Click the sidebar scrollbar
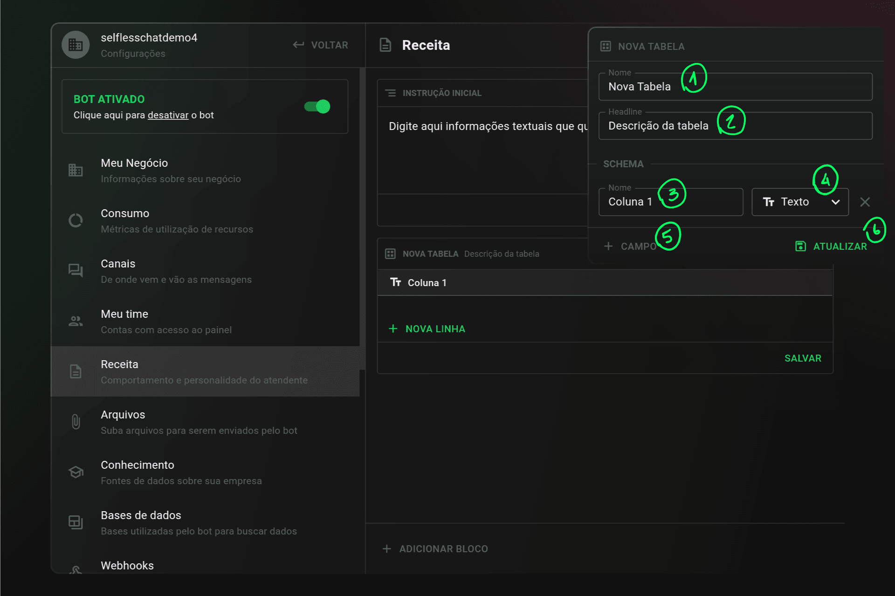This screenshot has height=596, width=895. [x=362, y=219]
